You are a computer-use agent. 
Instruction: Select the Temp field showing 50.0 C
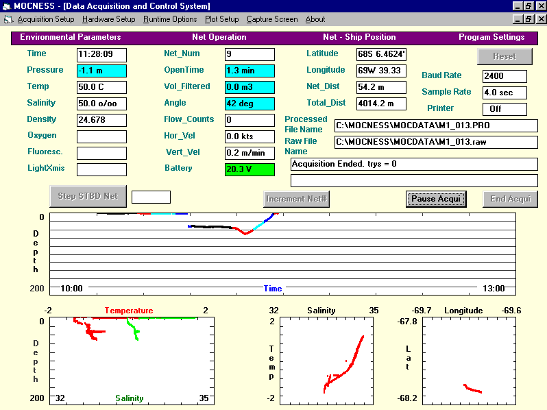click(101, 87)
